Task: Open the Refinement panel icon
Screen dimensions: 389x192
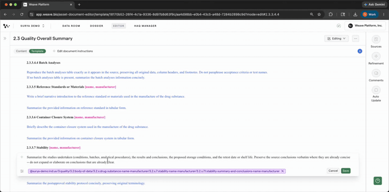Action: coord(376,56)
